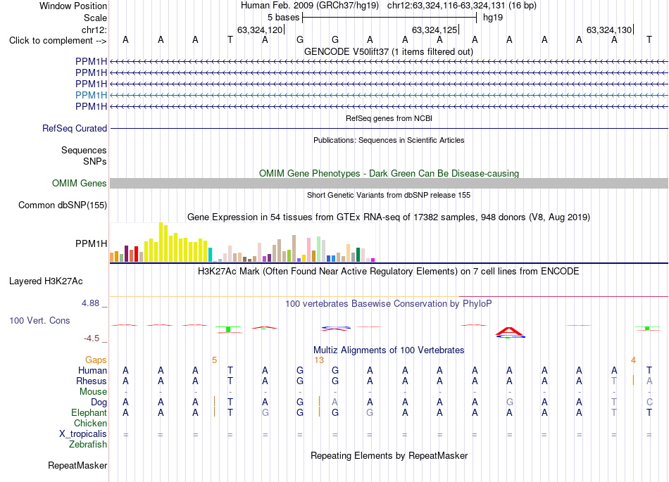Click the gray OMIM Genes bar
Image resolution: width=669 pixels, height=482 pixels.
point(389,183)
